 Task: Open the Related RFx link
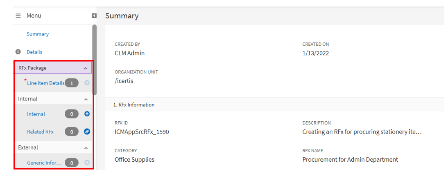(40, 131)
